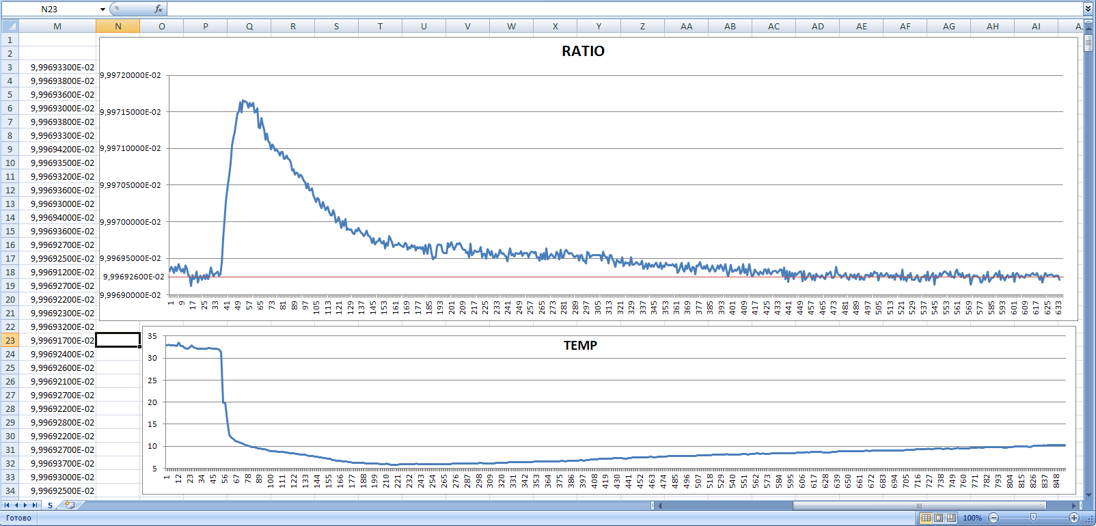Click the active cell N23
1096x526 pixels.
(118, 340)
